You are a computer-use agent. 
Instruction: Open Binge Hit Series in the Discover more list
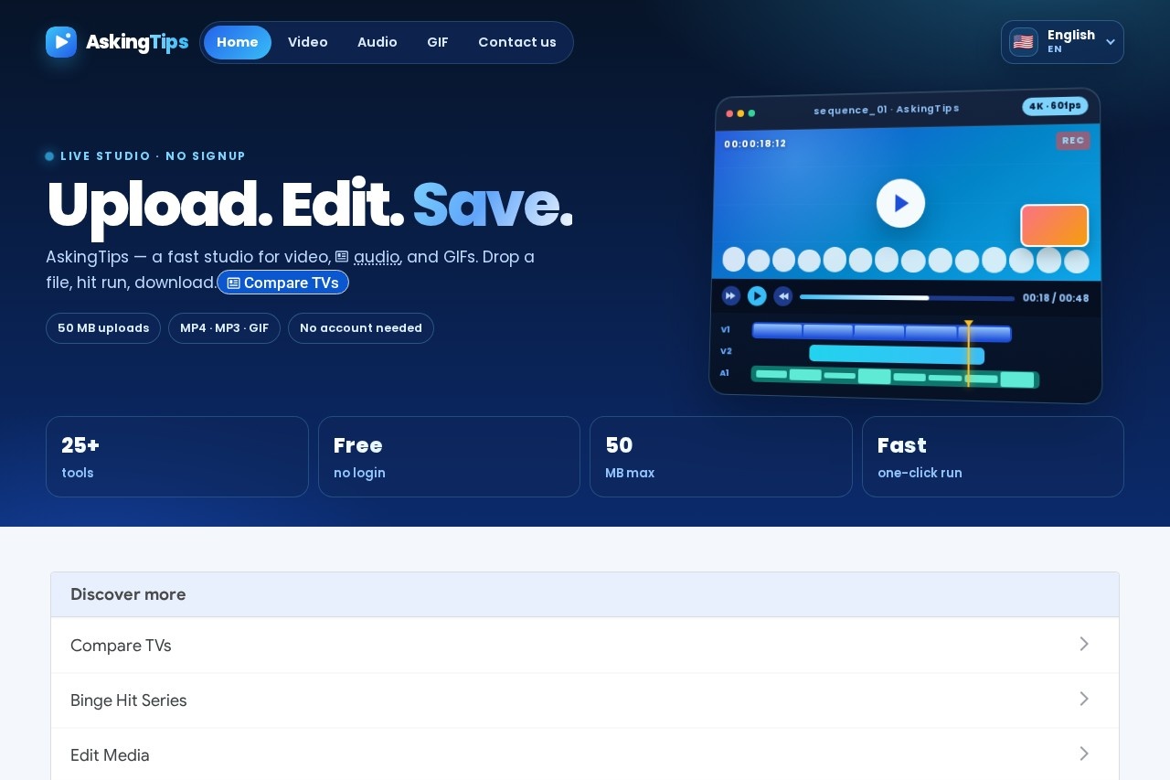tap(585, 700)
